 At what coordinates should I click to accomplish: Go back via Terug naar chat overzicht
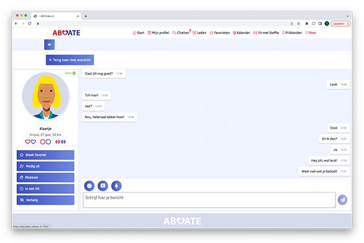(x=70, y=60)
